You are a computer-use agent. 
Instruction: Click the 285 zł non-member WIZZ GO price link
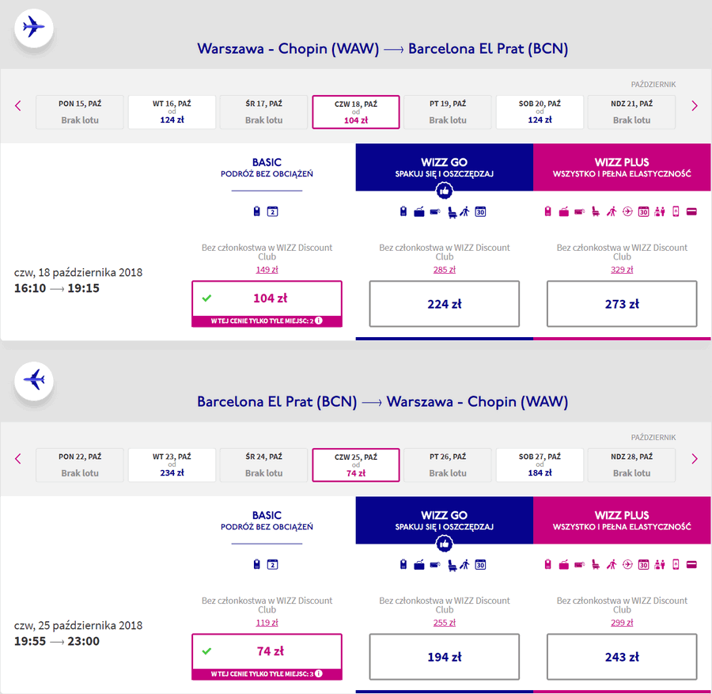click(x=444, y=269)
